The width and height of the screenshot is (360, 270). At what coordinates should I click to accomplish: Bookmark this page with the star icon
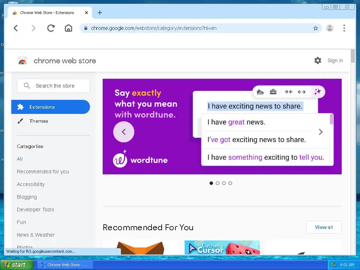(316, 28)
